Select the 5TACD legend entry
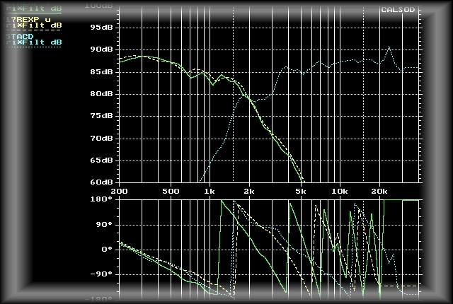The width and height of the screenshot is (453, 304). [x=18, y=35]
